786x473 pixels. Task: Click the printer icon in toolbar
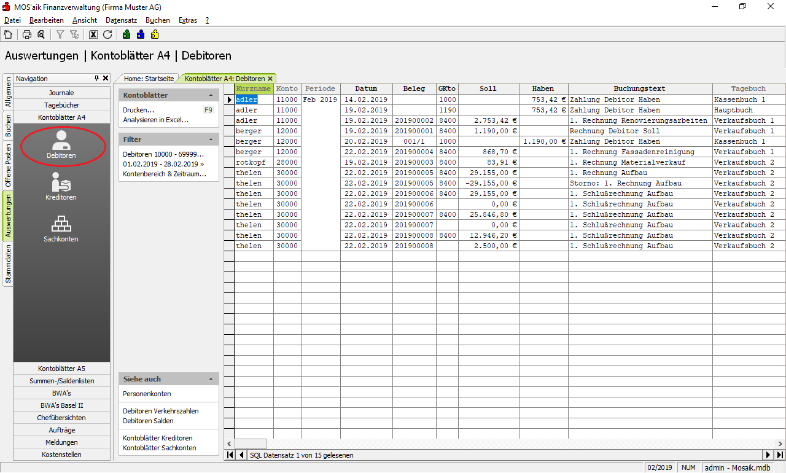pyautogui.click(x=27, y=34)
